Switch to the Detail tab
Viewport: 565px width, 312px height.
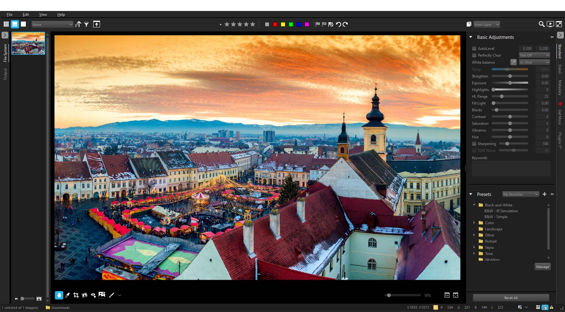point(560,69)
